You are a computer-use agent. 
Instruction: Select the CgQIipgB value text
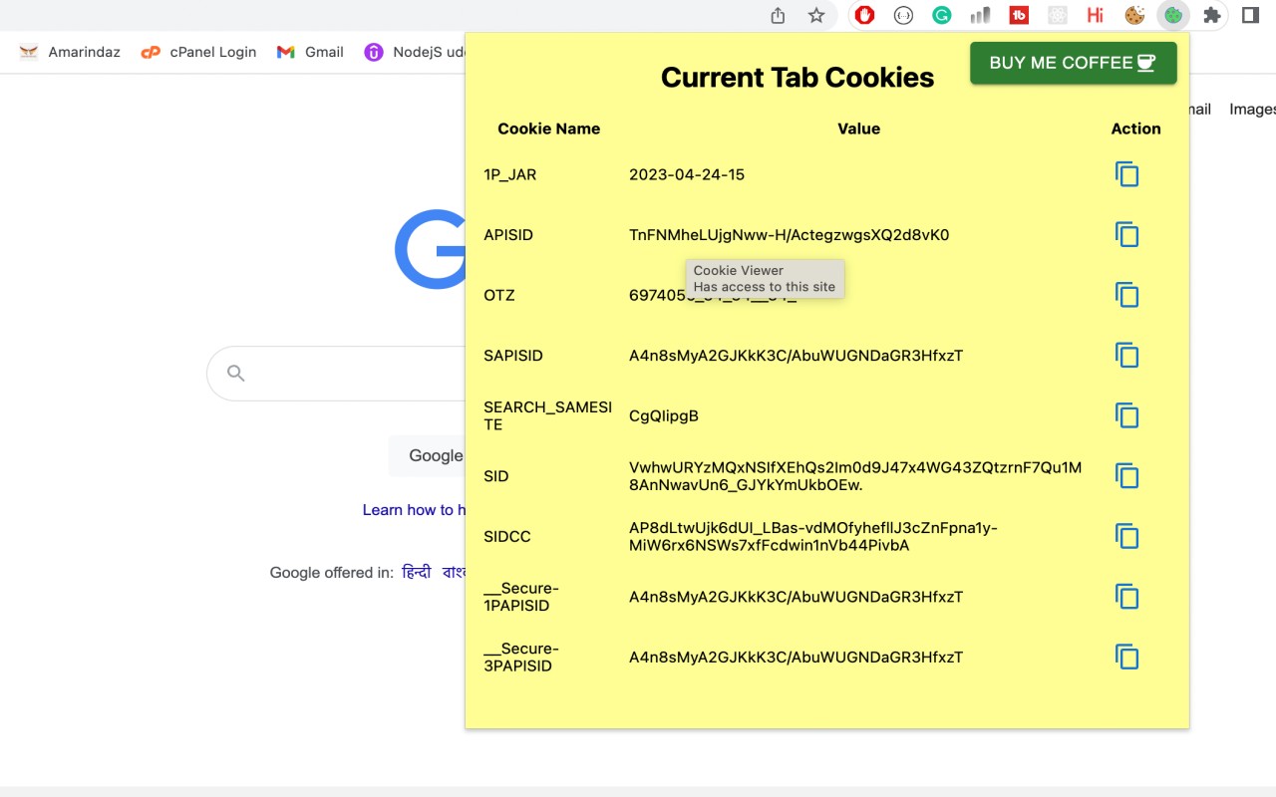pos(664,415)
